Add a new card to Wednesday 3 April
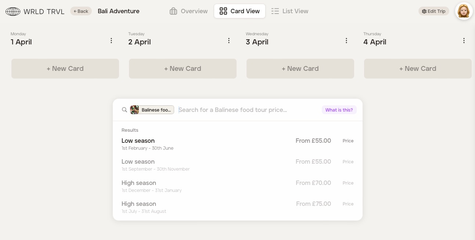475x240 pixels. (300, 69)
